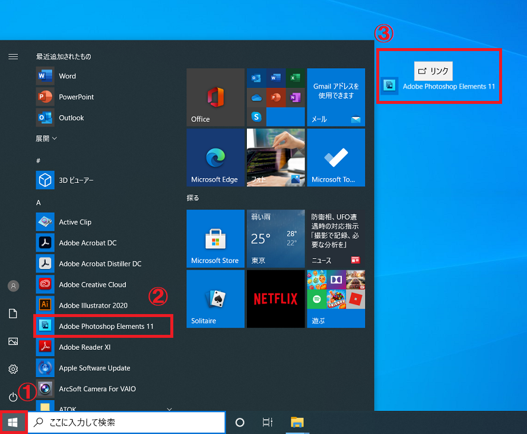Screen dimensions: 527x434
Task: Click the A letter index header
Action: (x=39, y=202)
